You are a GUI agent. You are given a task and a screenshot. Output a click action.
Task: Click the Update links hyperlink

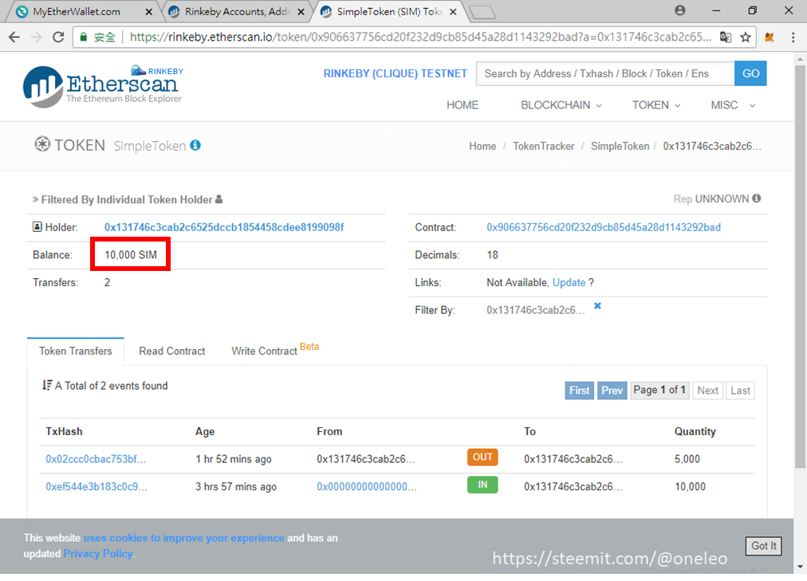click(x=569, y=282)
